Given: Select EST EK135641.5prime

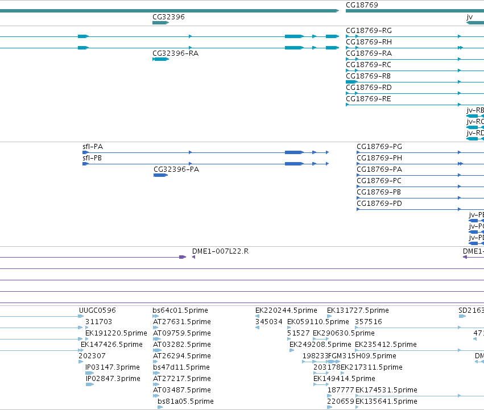Looking at the screenshot, I should pos(386,401).
